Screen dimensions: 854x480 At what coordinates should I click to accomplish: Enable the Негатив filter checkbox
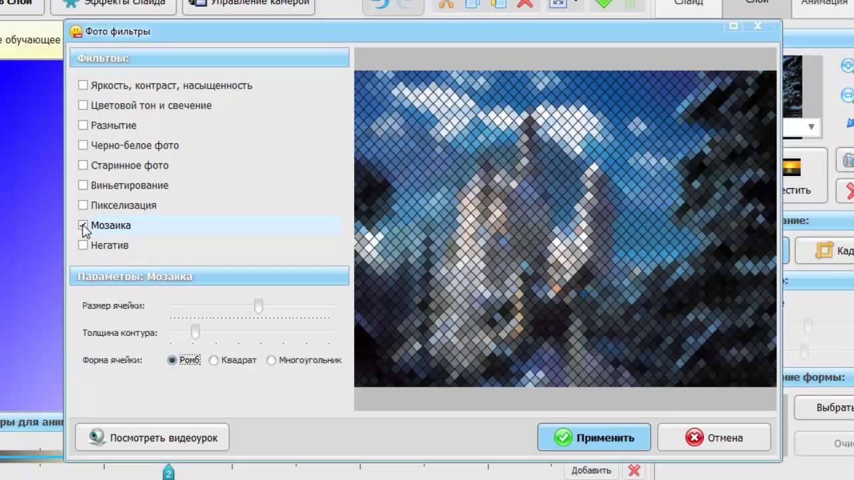pos(83,245)
